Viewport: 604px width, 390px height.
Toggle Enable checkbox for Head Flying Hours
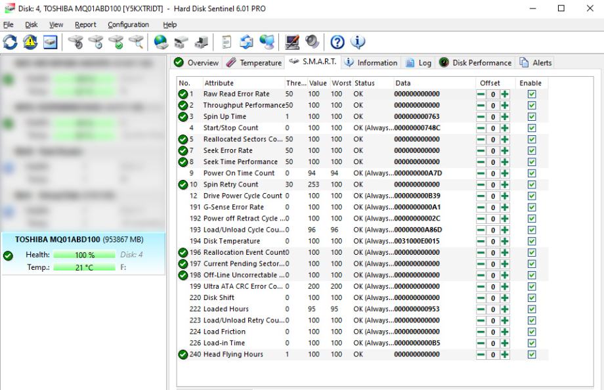[x=532, y=355]
